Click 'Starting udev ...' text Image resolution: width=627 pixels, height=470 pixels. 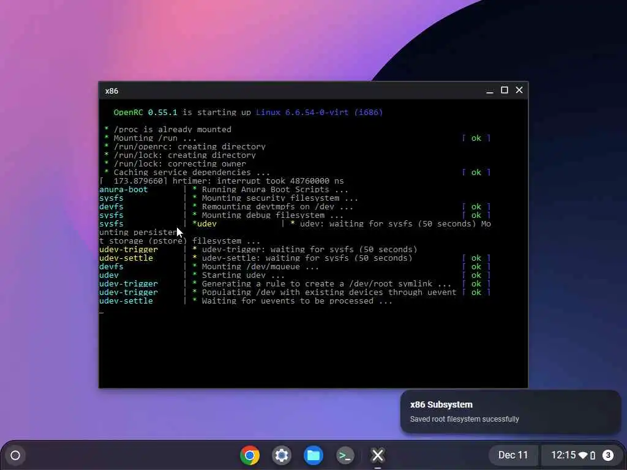(x=243, y=275)
